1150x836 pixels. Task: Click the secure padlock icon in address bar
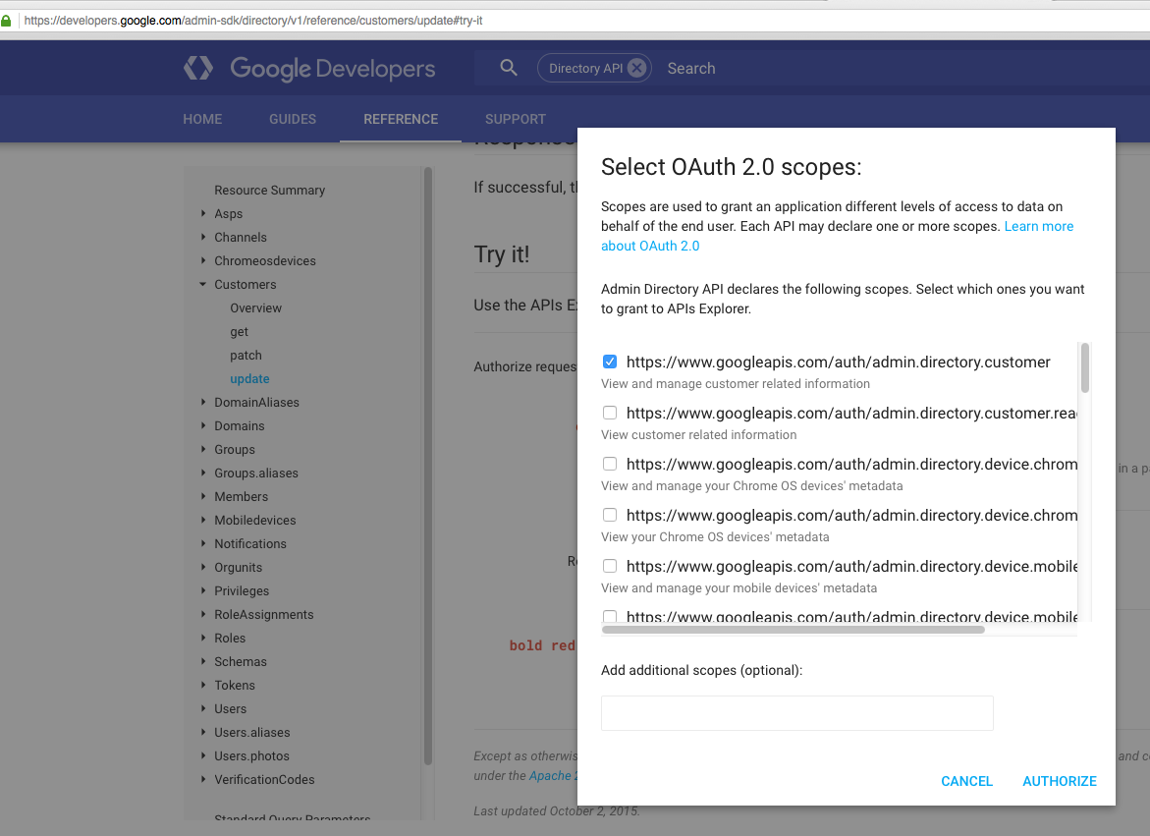coord(6,21)
